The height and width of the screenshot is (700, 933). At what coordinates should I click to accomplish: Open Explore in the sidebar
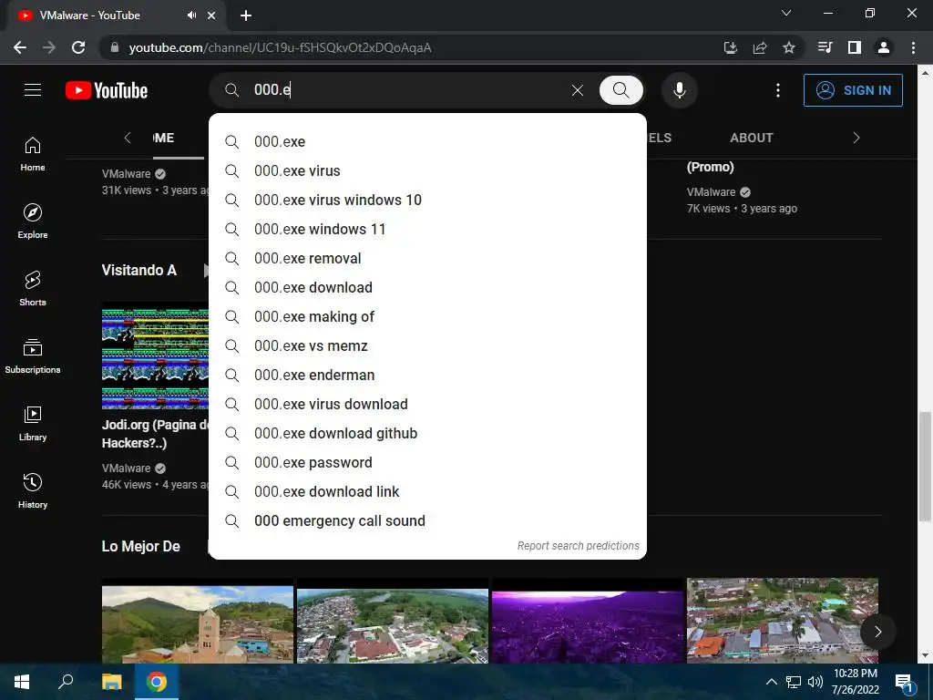coord(33,221)
